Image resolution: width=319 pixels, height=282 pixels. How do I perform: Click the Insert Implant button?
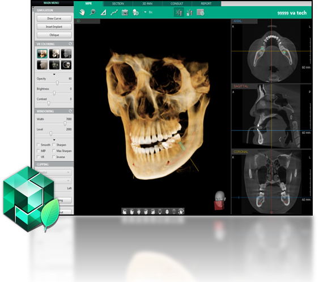pyautogui.click(x=54, y=27)
